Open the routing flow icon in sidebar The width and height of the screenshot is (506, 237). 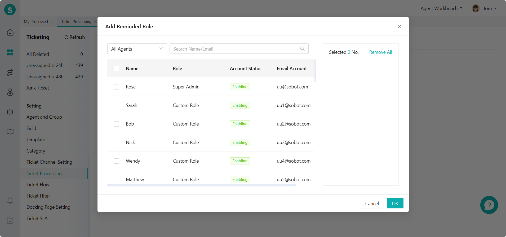point(10,72)
